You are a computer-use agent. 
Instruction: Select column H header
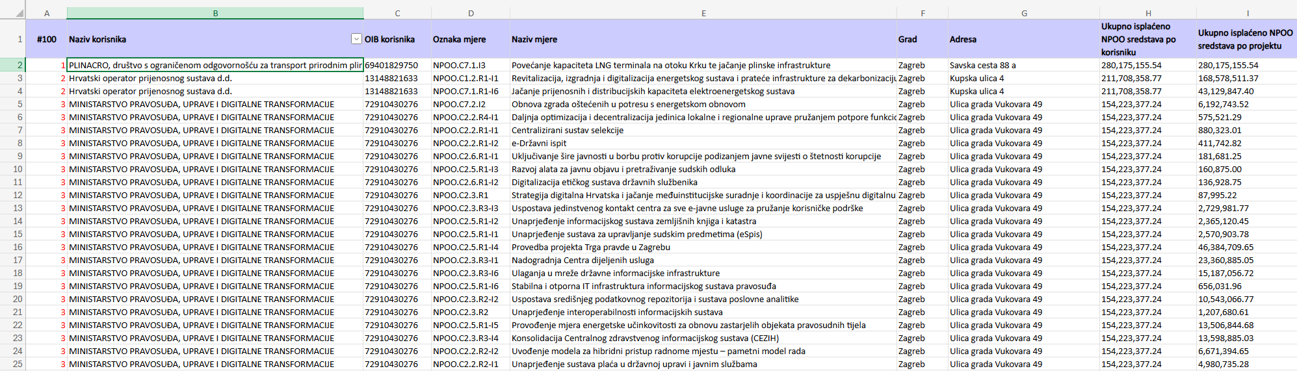(1148, 13)
